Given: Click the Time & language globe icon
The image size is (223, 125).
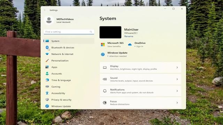Looking at the screenshot, I should [47, 80].
